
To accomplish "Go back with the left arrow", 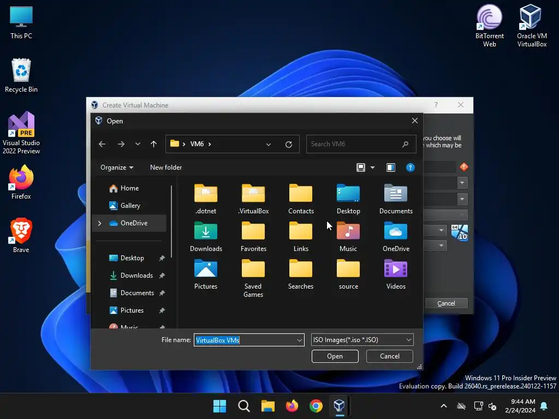I will pos(102,144).
